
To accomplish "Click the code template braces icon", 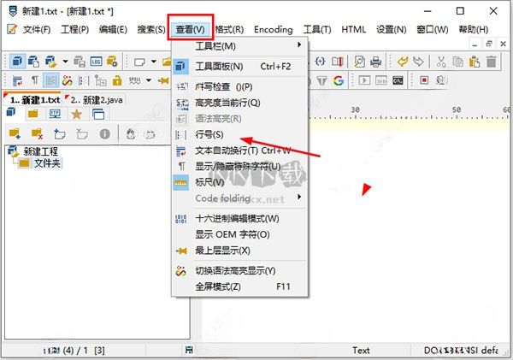I will [x=320, y=62].
